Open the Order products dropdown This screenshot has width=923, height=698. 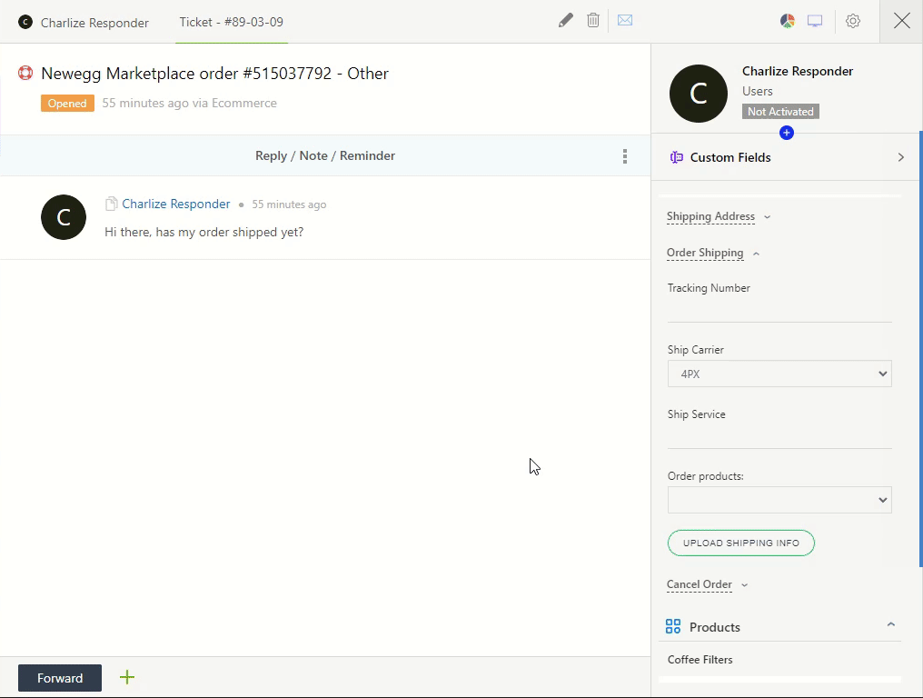pyautogui.click(x=779, y=500)
